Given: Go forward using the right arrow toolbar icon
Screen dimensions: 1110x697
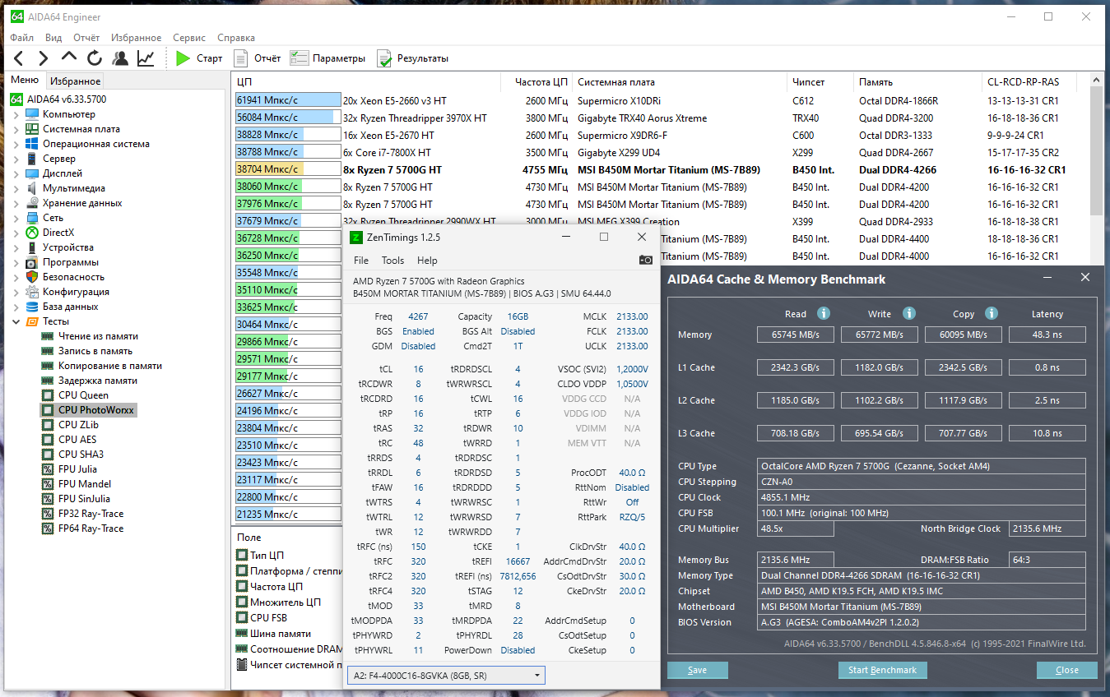Looking at the screenshot, I should click(x=44, y=58).
